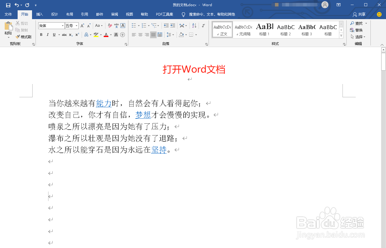The width and height of the screenshot is (386, 248).
Task: Toggle bold formatting
Action: tap(41, 35)
